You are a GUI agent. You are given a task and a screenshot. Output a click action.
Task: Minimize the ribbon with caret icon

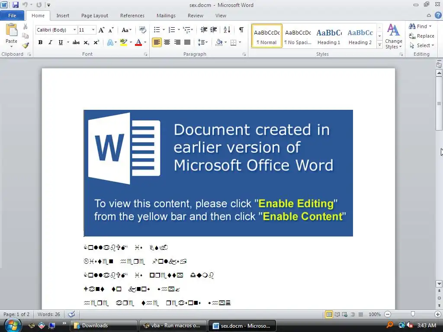click(x=429, y=16)
